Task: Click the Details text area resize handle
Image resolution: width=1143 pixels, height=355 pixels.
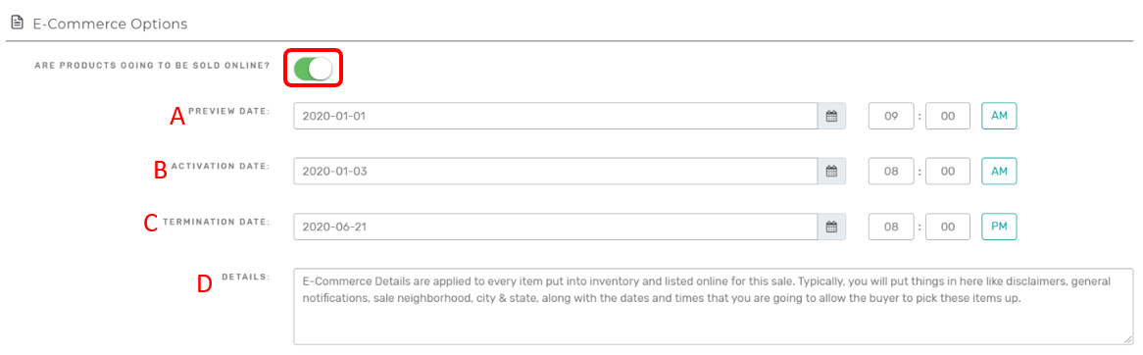Action: [1129, 339]
